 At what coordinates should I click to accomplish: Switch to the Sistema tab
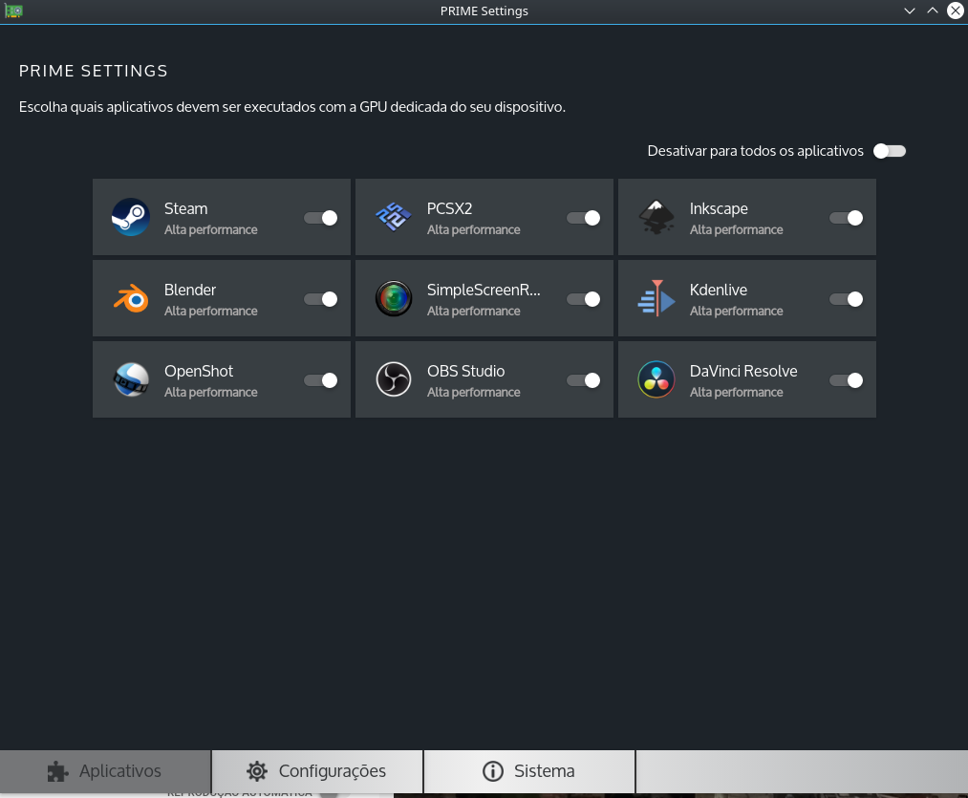click(529, 771)
